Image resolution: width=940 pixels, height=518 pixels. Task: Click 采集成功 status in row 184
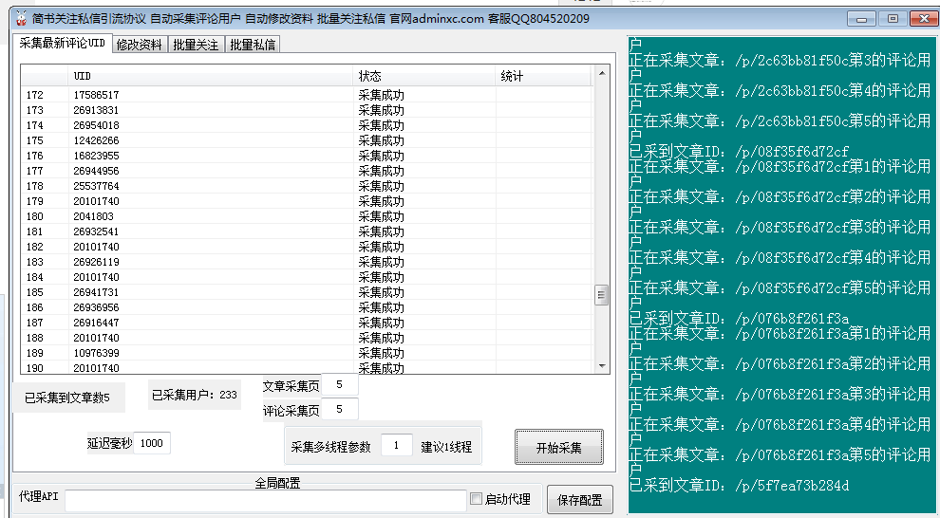382,277
